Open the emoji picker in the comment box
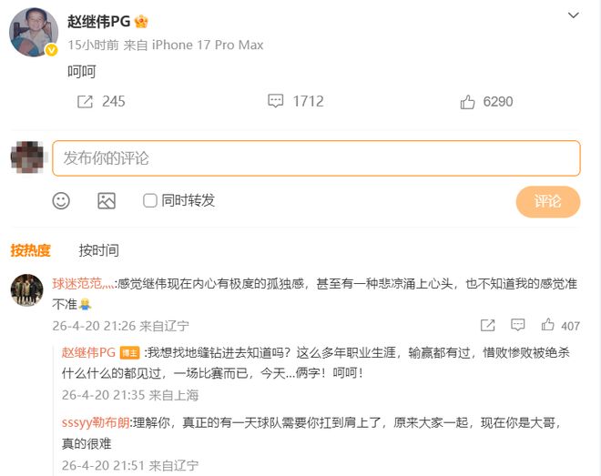Viewport: 601px width, 476px height. 61,201
